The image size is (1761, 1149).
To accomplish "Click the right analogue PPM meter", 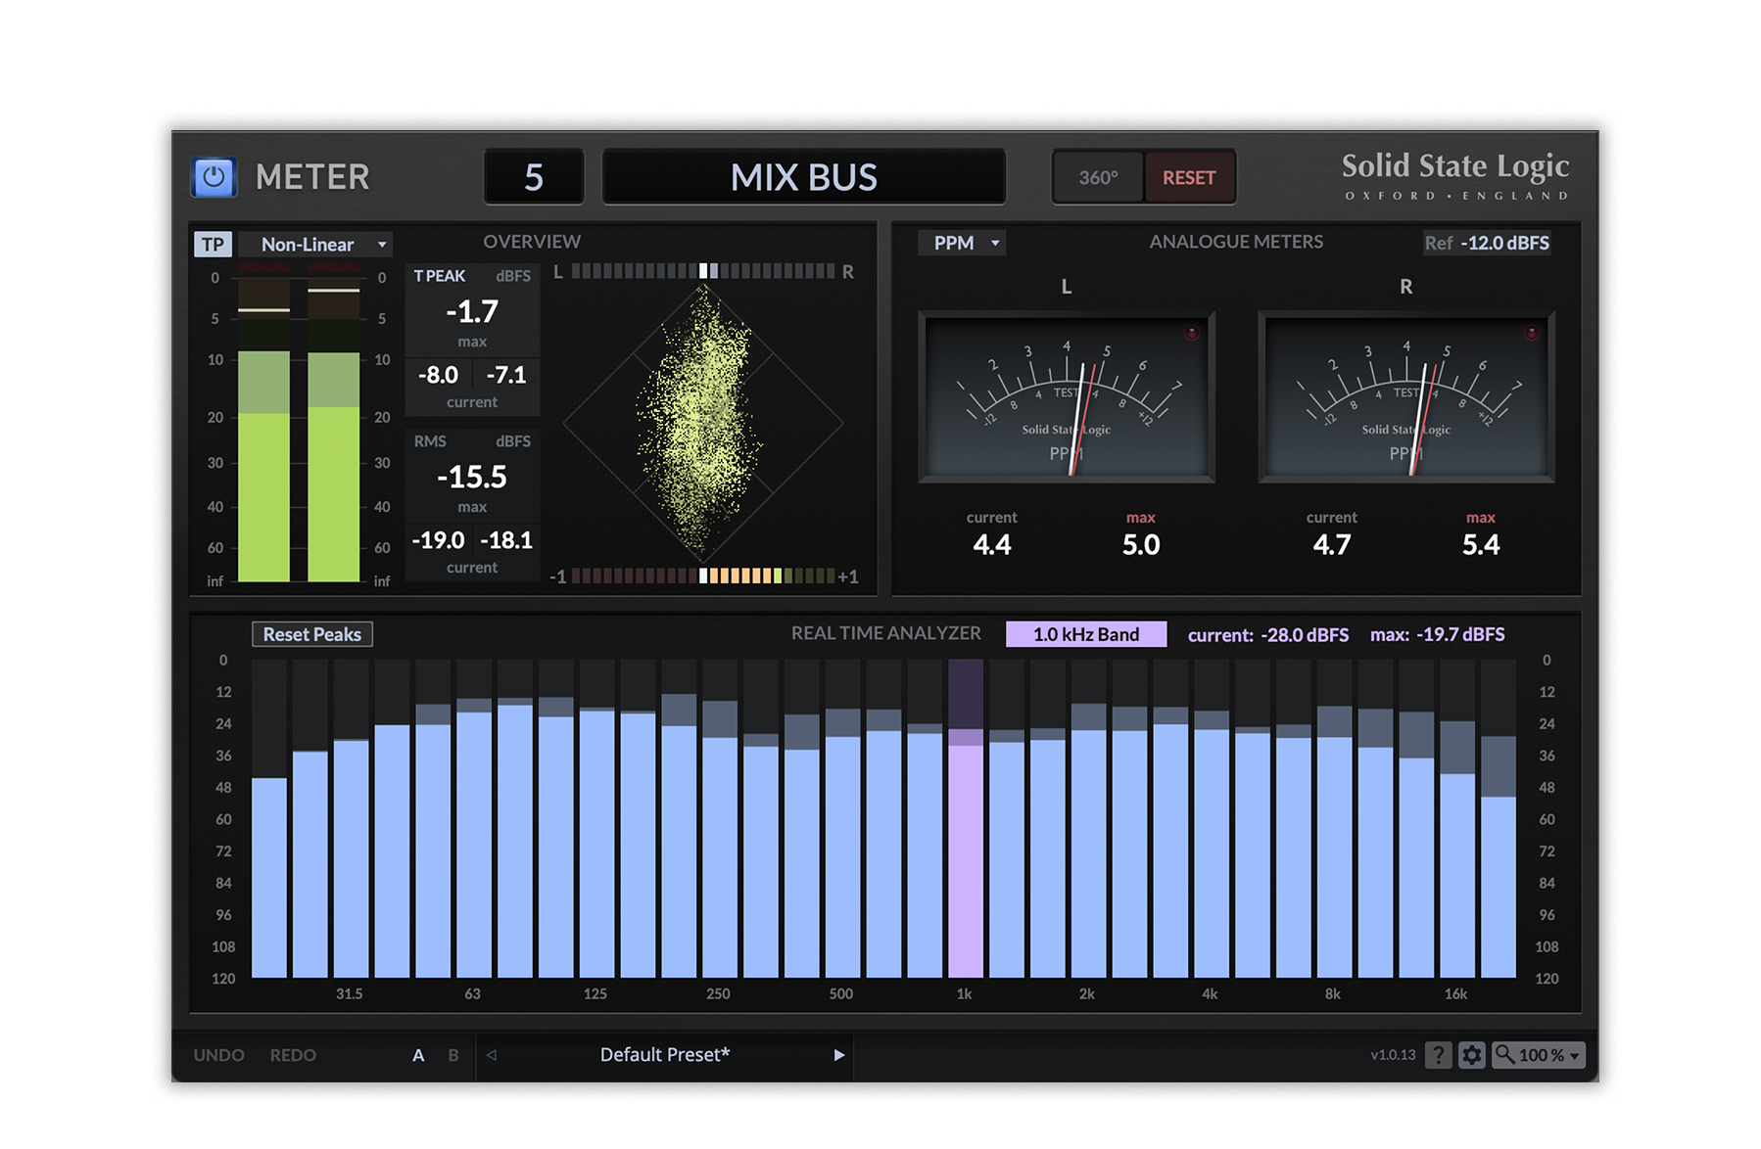I will point(1406,397).
